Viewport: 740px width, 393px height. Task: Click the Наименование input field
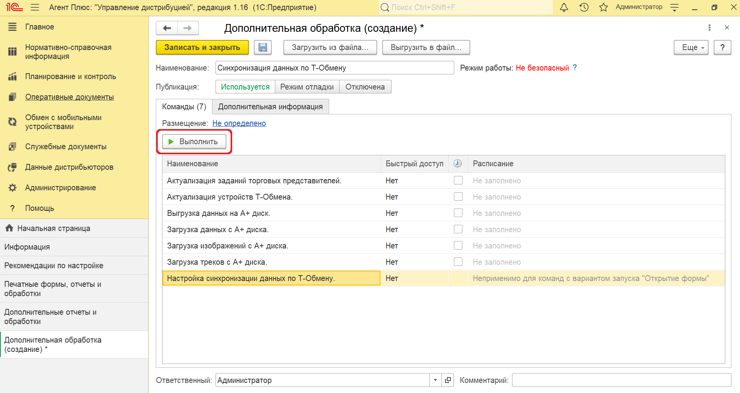click(x=335, y=68)
